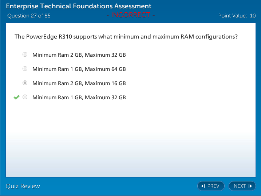Click selected radio button for 2 GB, 16 GB
Viewport: 261px width, 196px height.
click(25, 83)
